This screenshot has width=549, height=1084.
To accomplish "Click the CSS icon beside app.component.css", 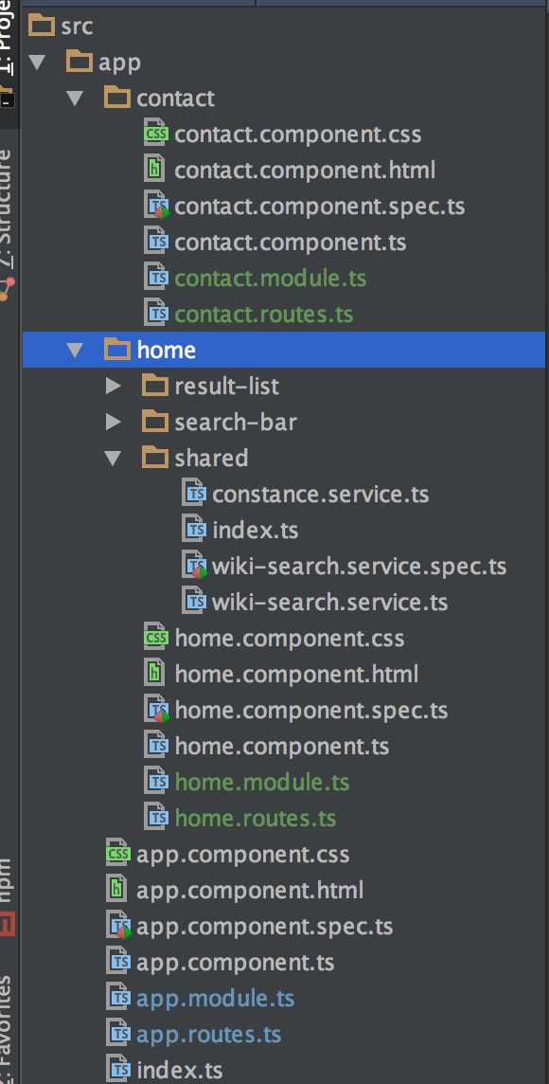I will (x=118, y=854).
